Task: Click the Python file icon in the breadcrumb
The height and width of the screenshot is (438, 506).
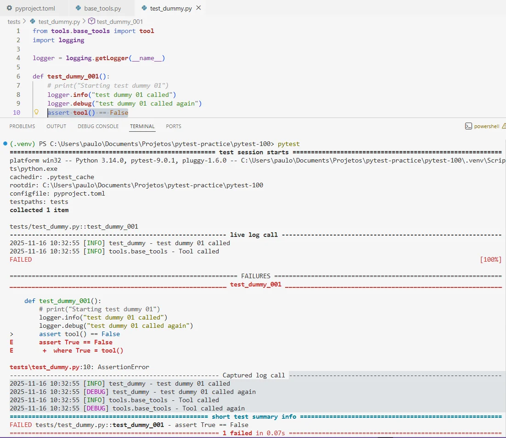Action: tap(33, 21)
